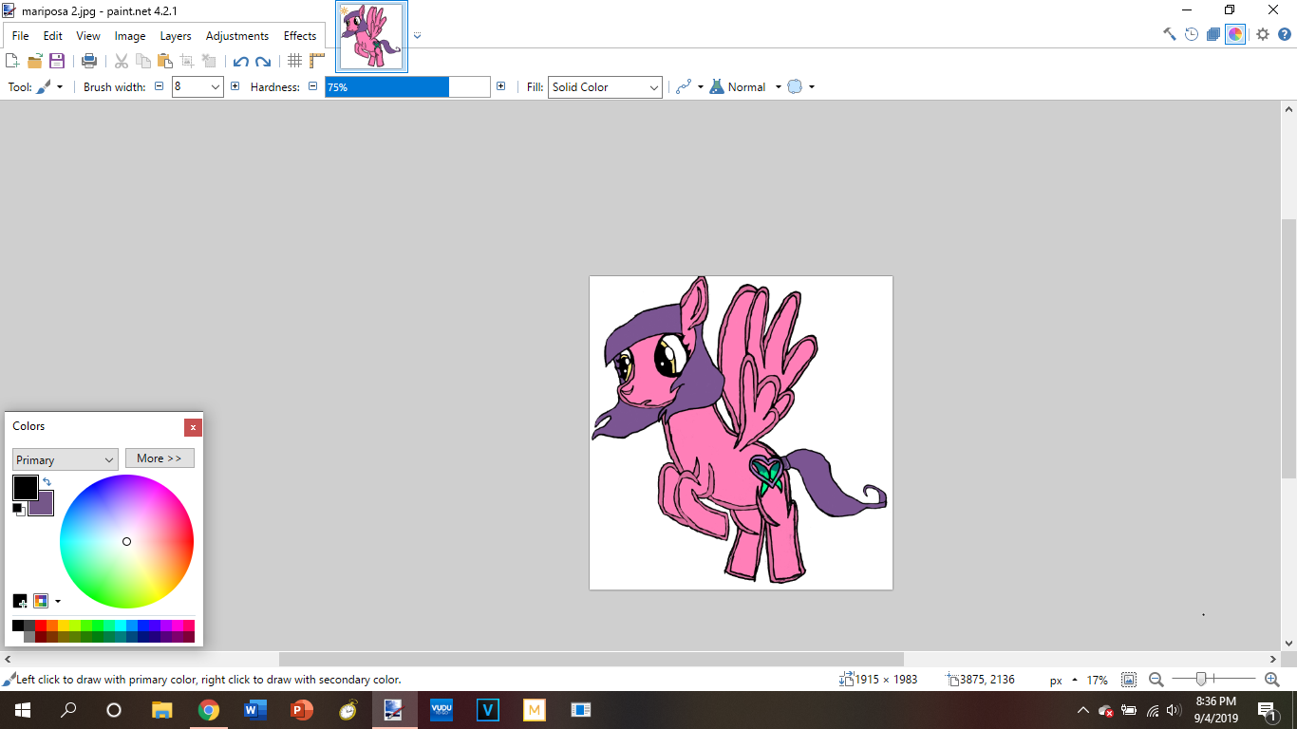Select the black primary color swatch
This screenshot has height=729, width=1297.
[25, 488]
